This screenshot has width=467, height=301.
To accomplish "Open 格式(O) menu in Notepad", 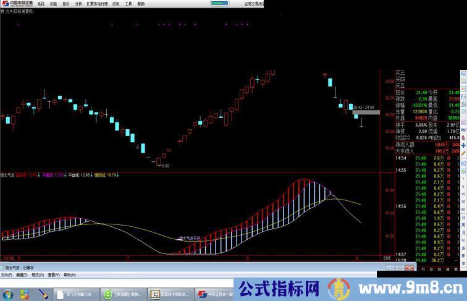I will click(38, 275).
